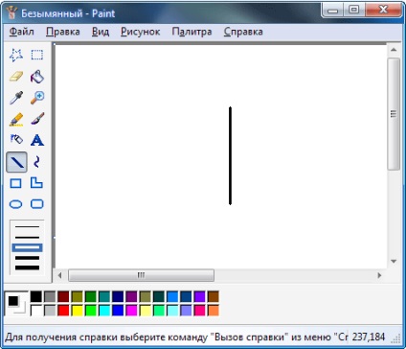Set thickest line width option

coord(27,268)
